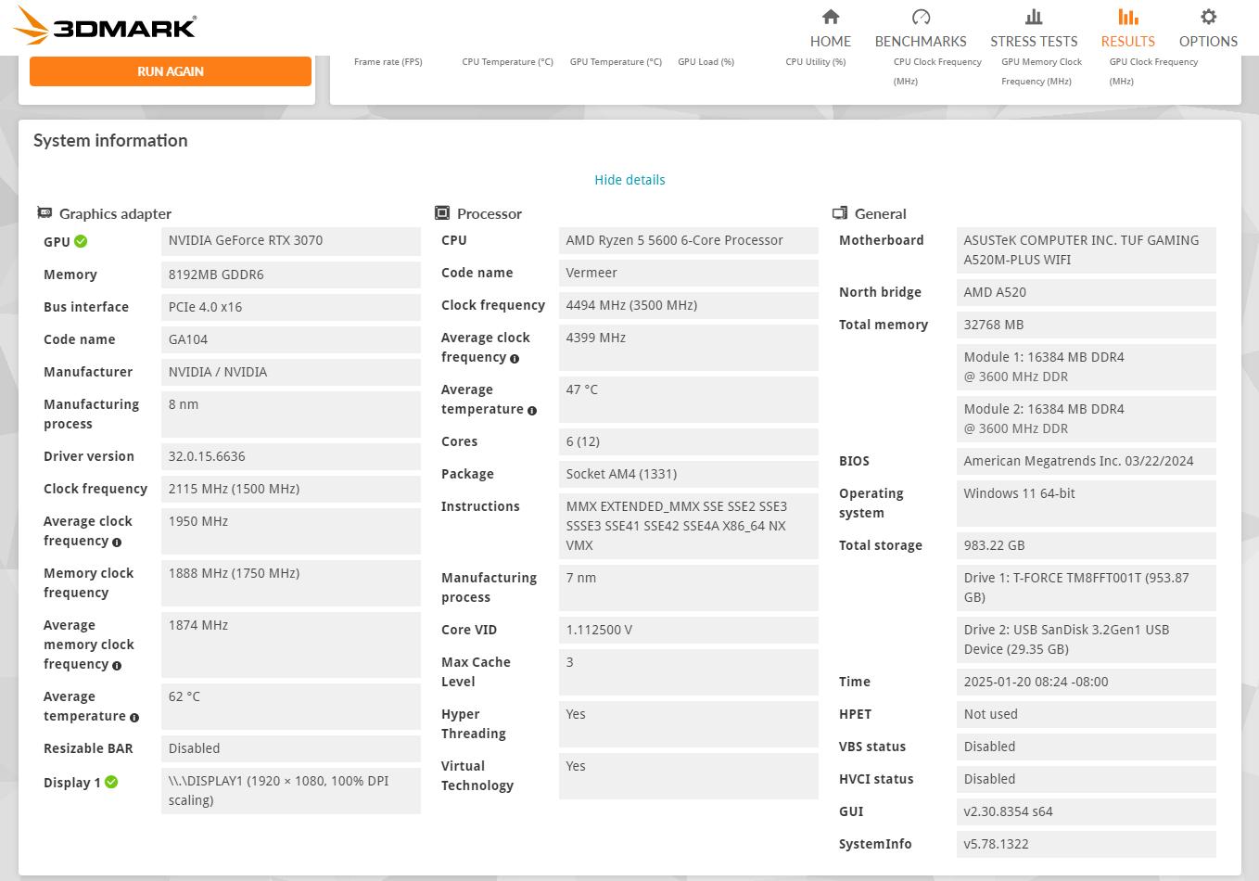Collapse system info with Hide details
Screen dimensions: 1259x881
pyautogui.click(x=629, y=180)
